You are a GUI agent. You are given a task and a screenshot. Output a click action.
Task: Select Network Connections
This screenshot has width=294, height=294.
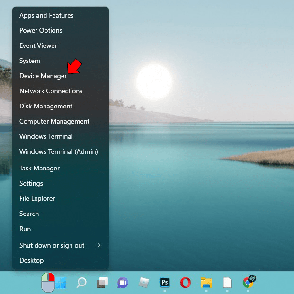coord(51,91)
